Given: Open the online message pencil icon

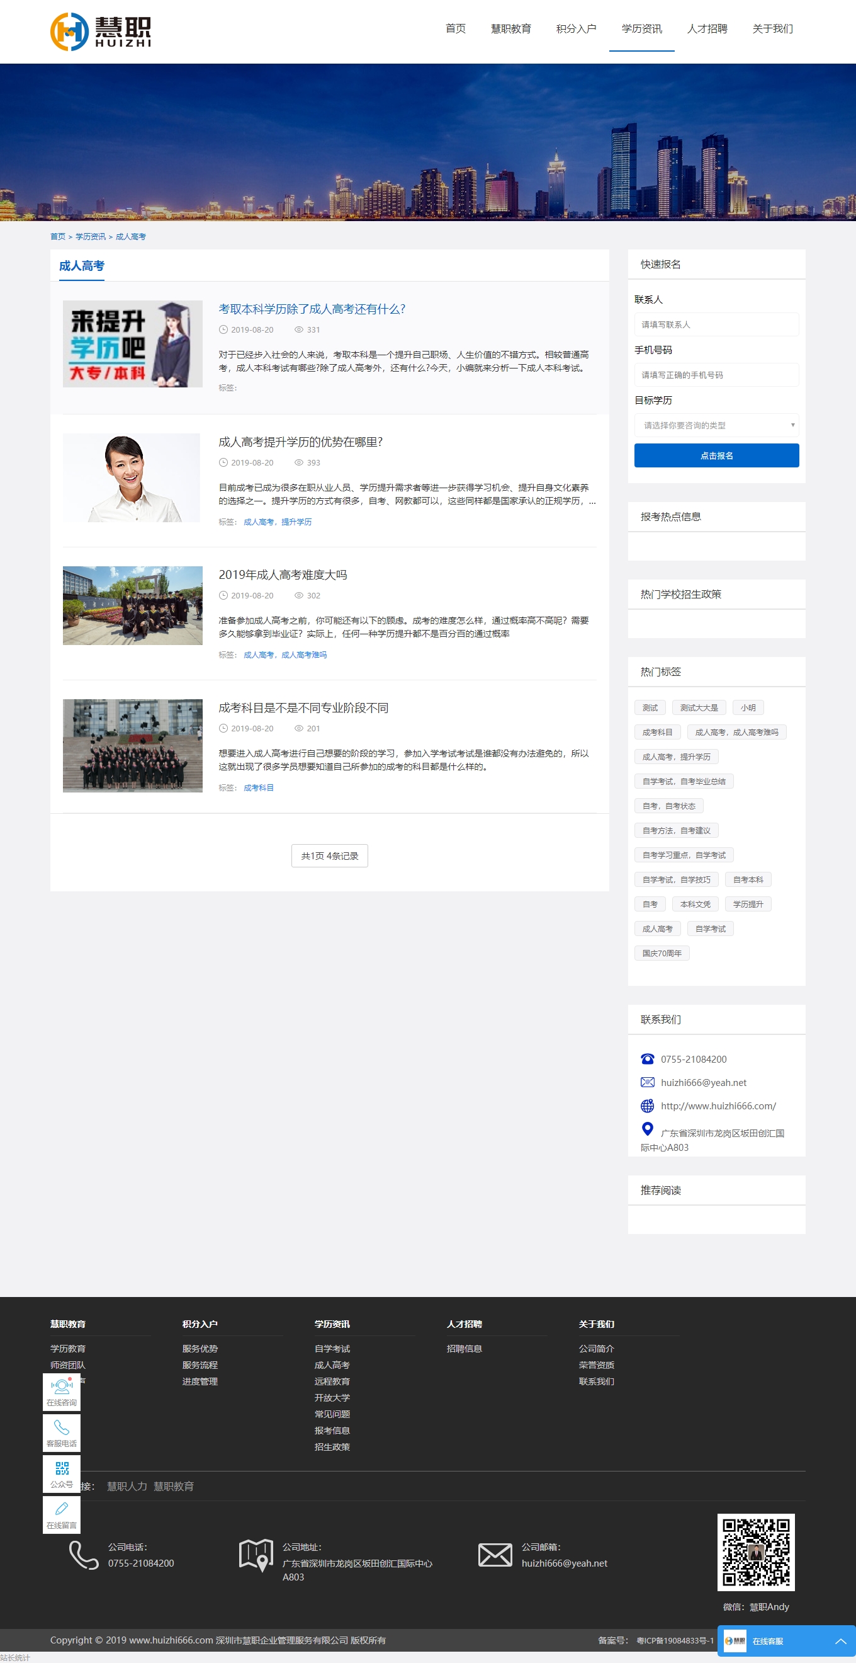Looking at the screenshot, I should [x=62, y=1514].
